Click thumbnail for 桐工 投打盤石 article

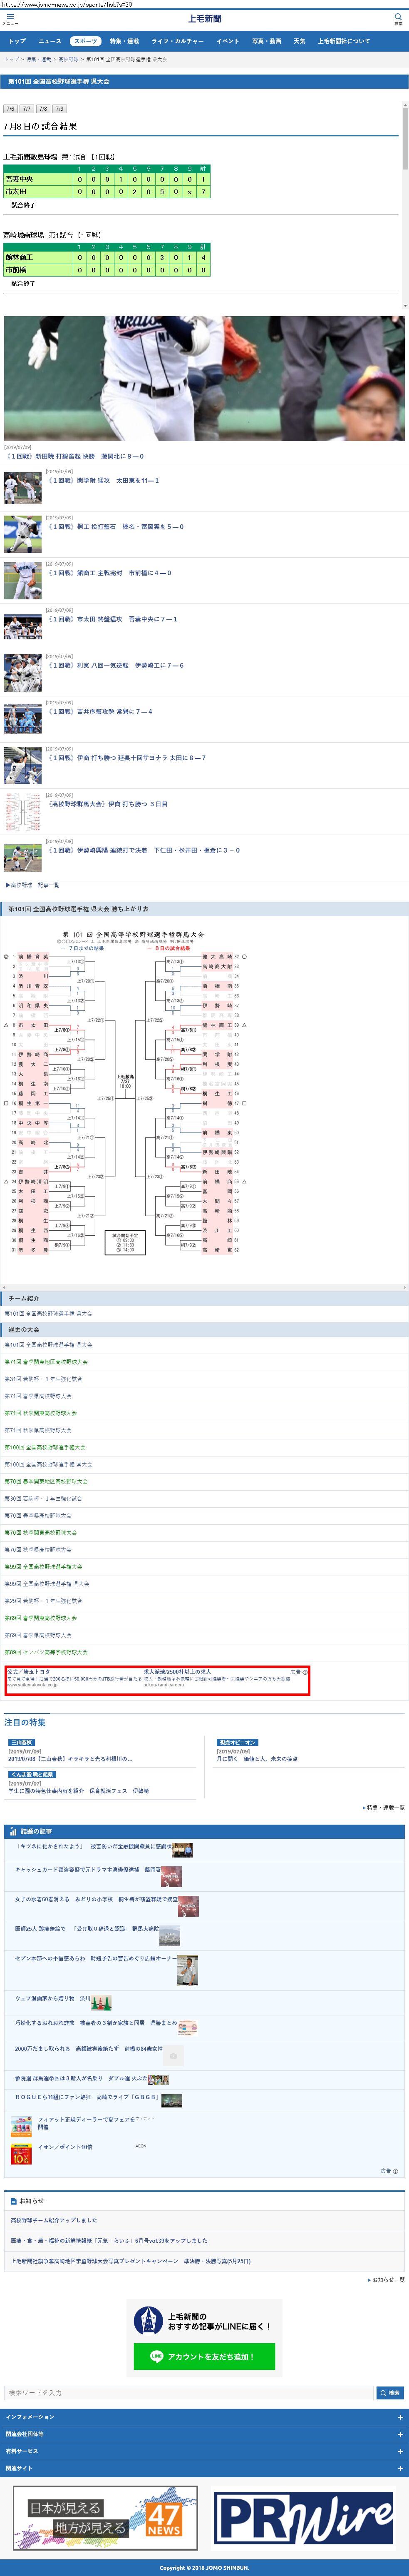(x=23, y=534)
